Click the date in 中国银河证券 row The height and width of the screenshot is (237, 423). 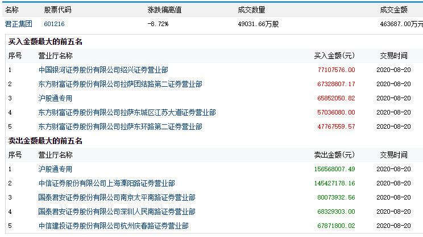393,70
